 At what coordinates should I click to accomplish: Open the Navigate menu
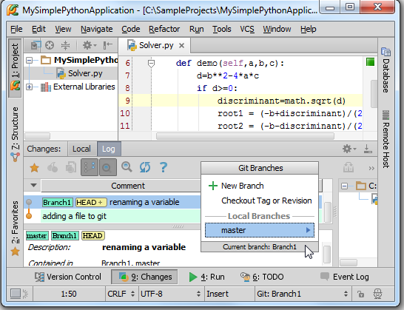tap(97, 29)
